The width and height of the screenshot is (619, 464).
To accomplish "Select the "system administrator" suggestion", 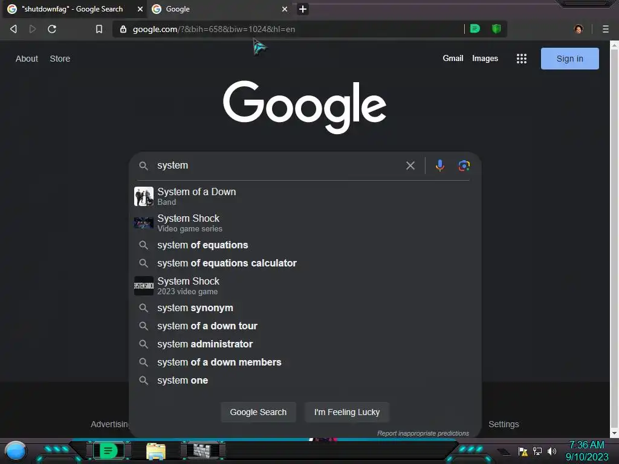I will 305,344.
